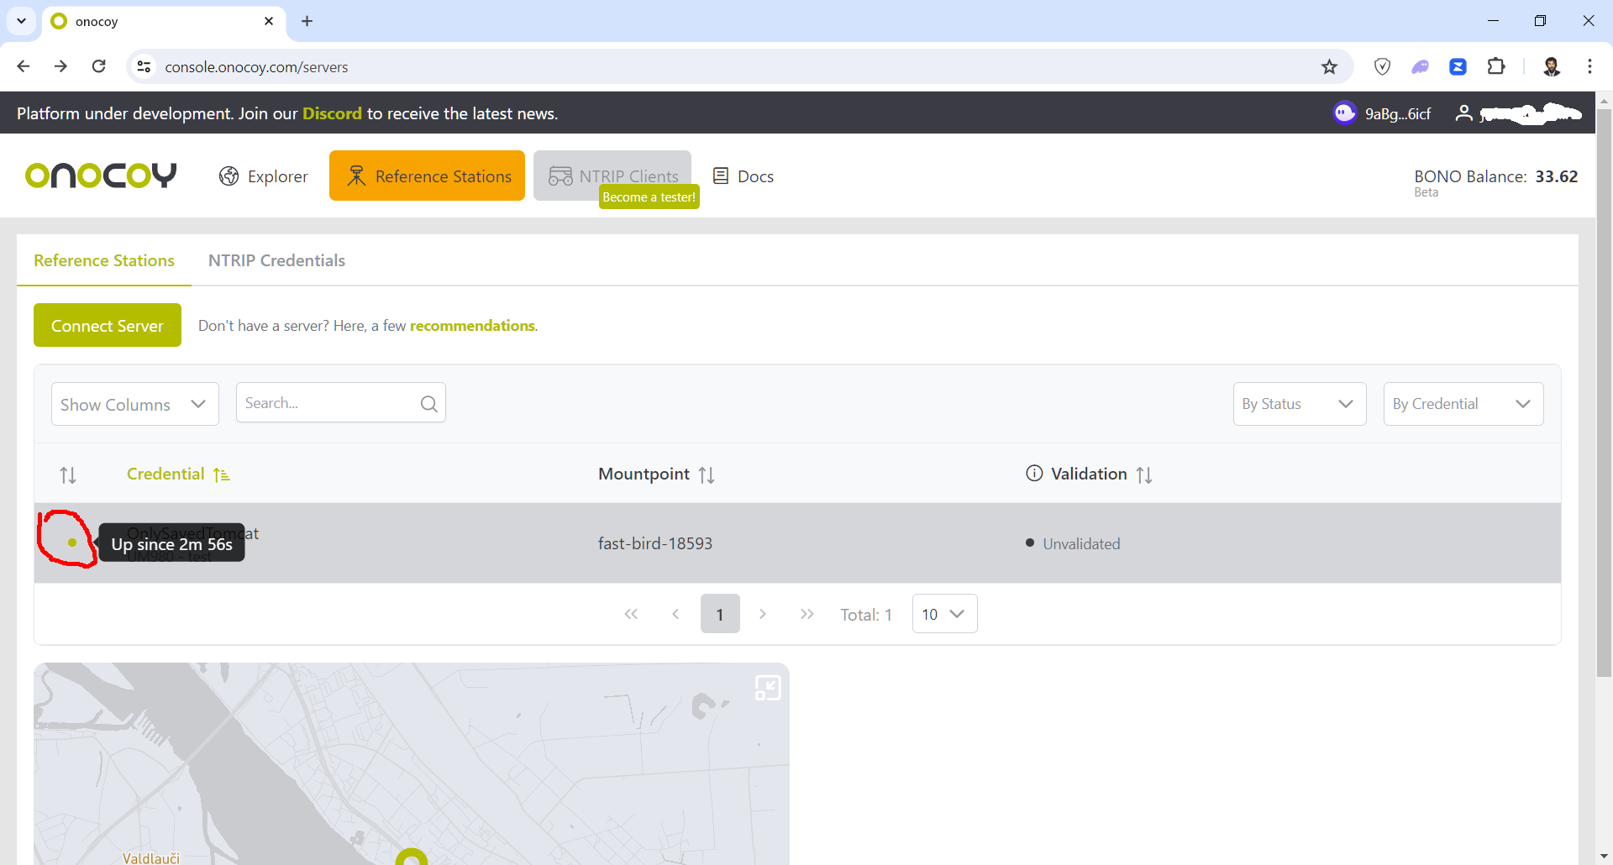Bookmark this page with star icon

(1329, 66)
